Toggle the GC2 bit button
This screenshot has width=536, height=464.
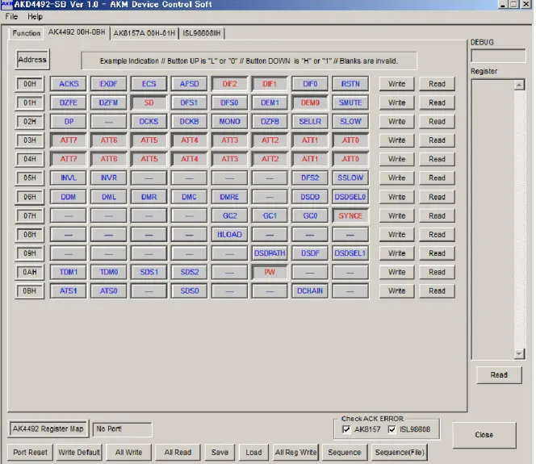(x=229, y=215)
